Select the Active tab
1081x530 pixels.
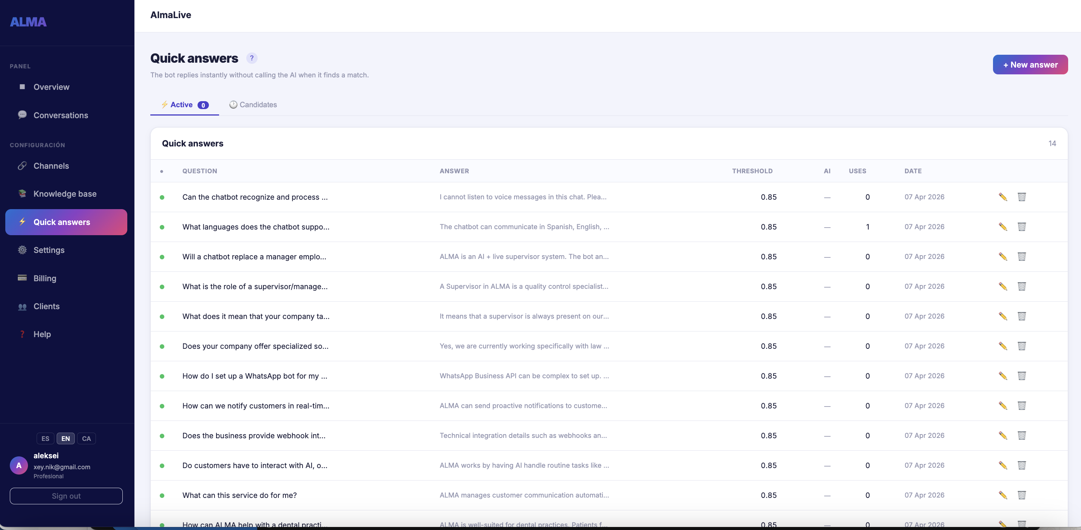[x=185, y=105]
